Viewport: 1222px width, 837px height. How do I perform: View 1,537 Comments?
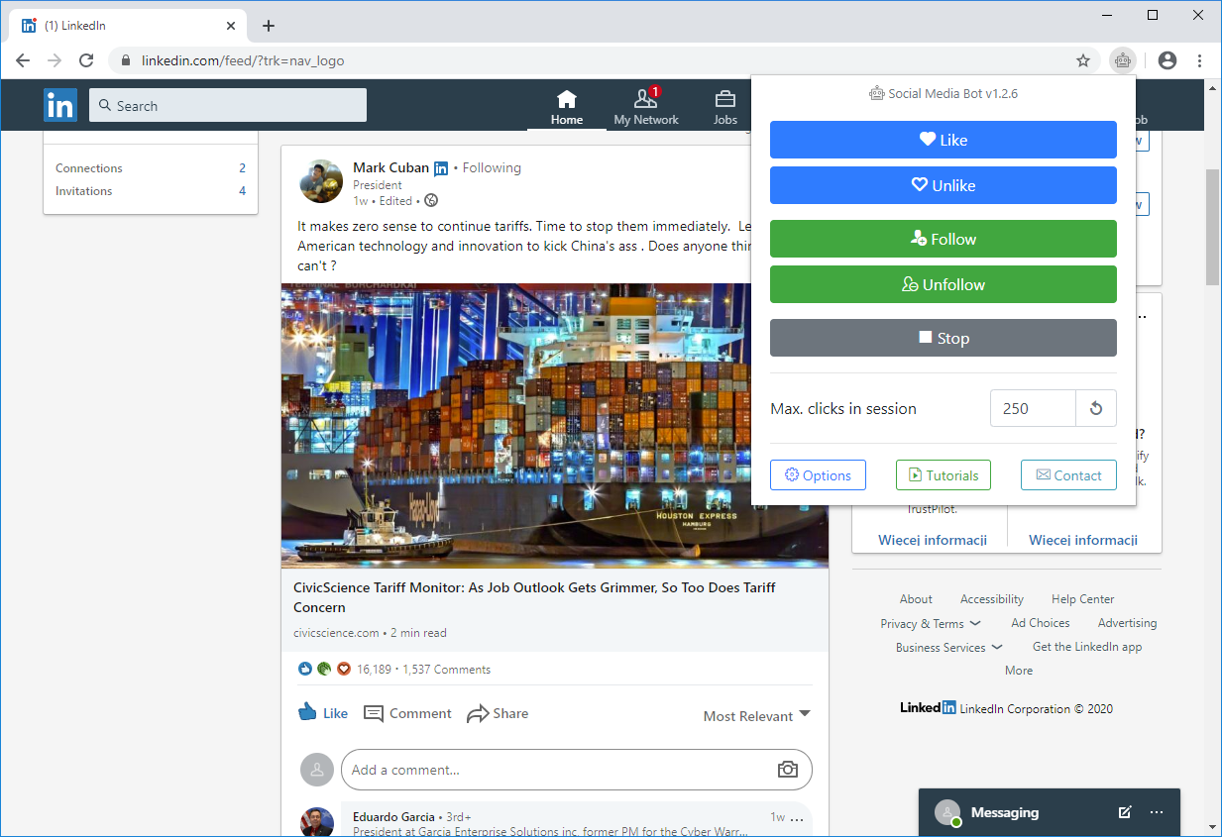(x=446, y=670)
